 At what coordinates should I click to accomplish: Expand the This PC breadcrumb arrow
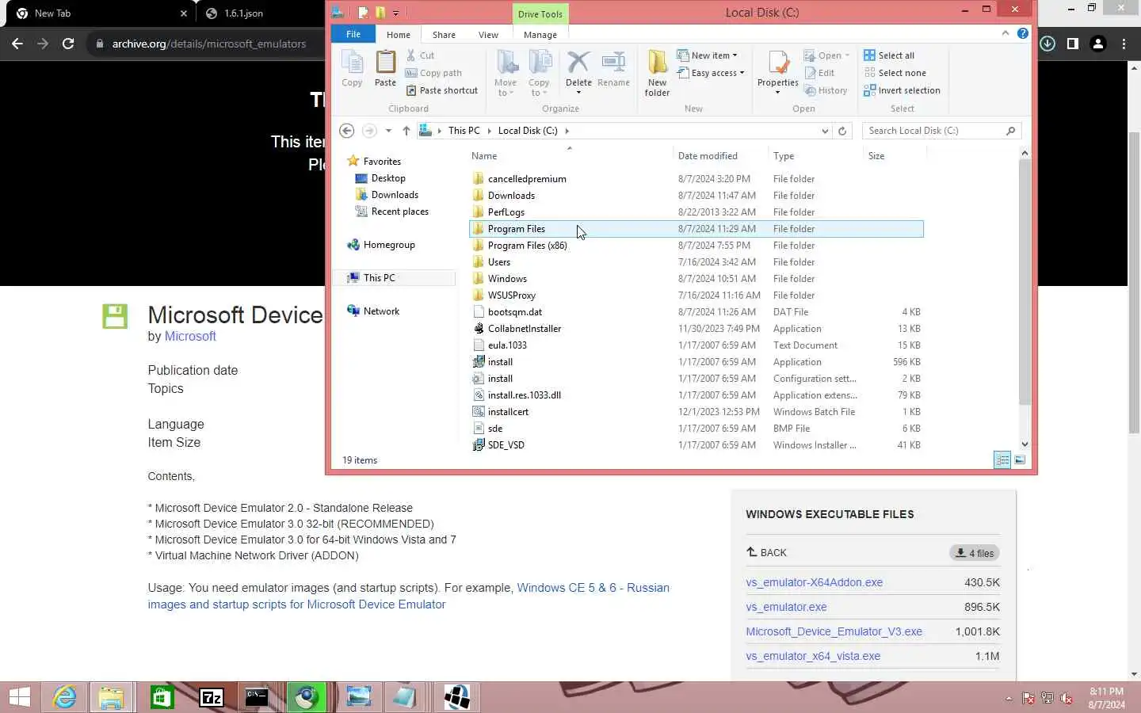[x=489, y=131]
